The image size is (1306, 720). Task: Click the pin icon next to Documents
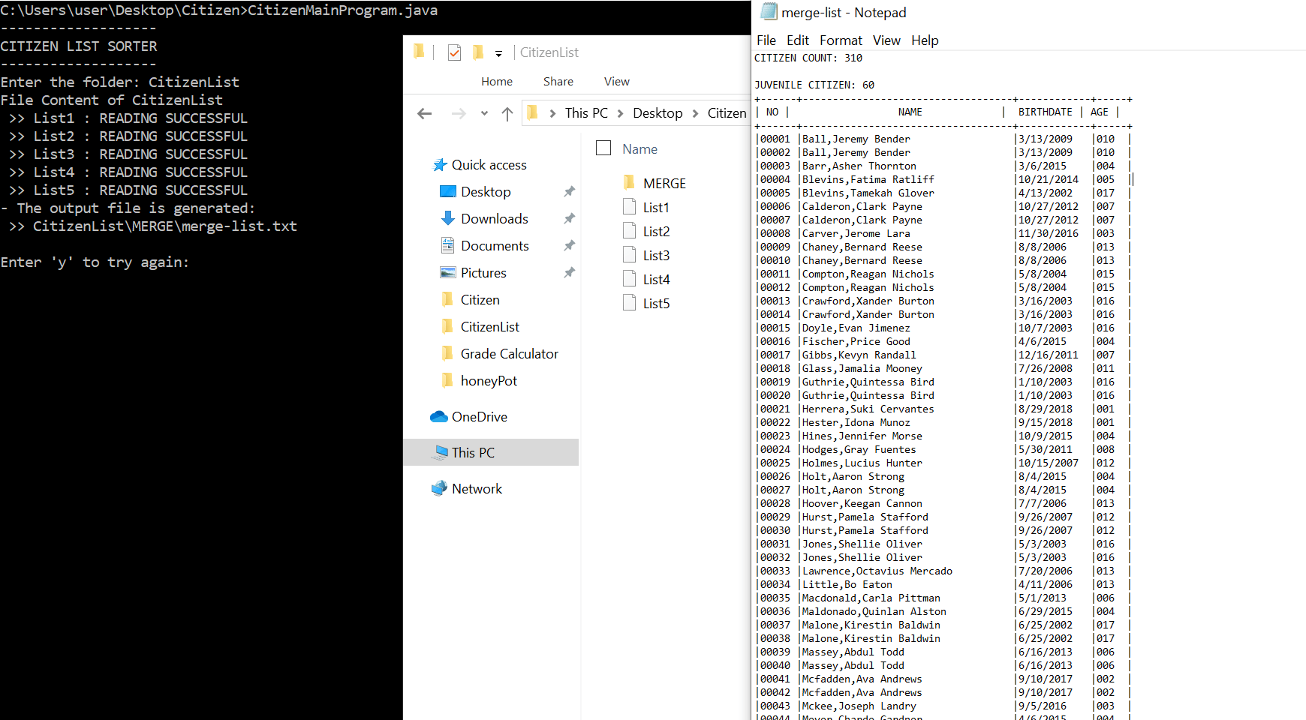(x=570, y=246)
